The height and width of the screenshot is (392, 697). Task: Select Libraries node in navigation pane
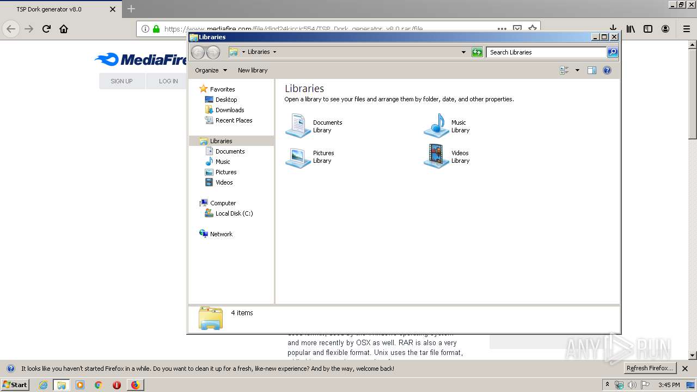point(221,141)
